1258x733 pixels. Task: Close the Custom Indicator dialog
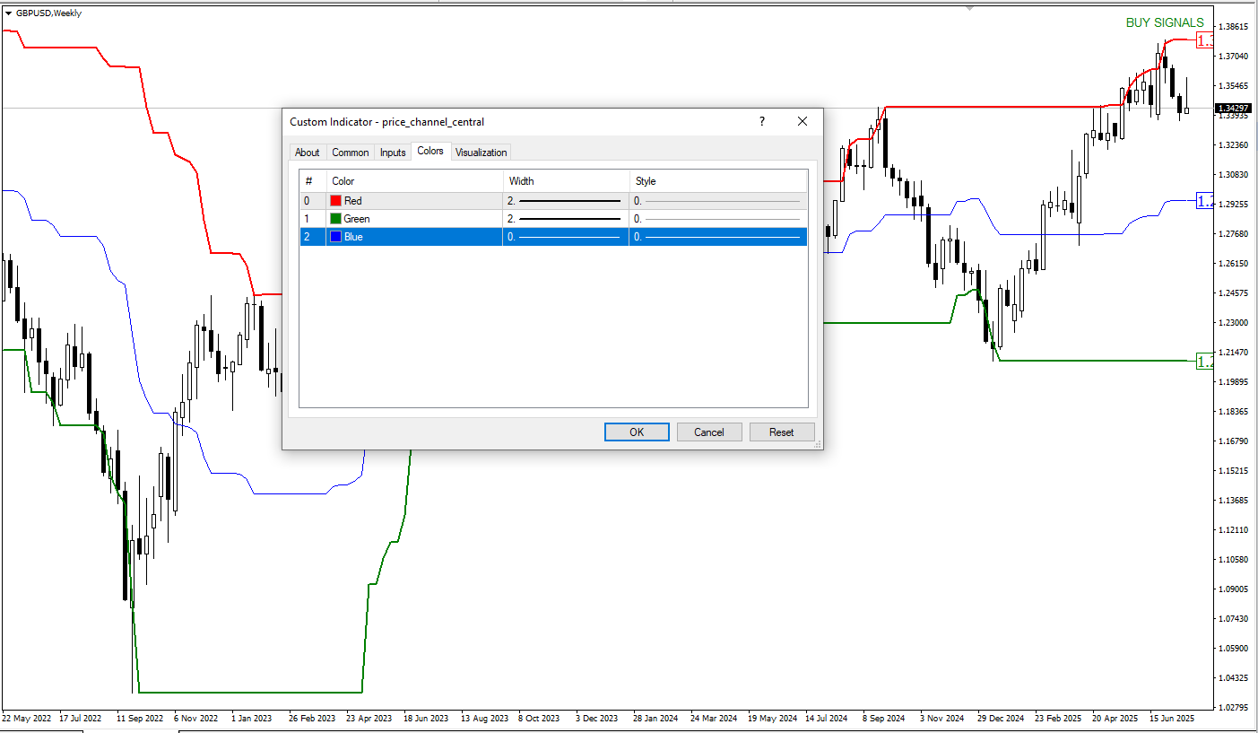pyautogui.click(x=803, y=121)
